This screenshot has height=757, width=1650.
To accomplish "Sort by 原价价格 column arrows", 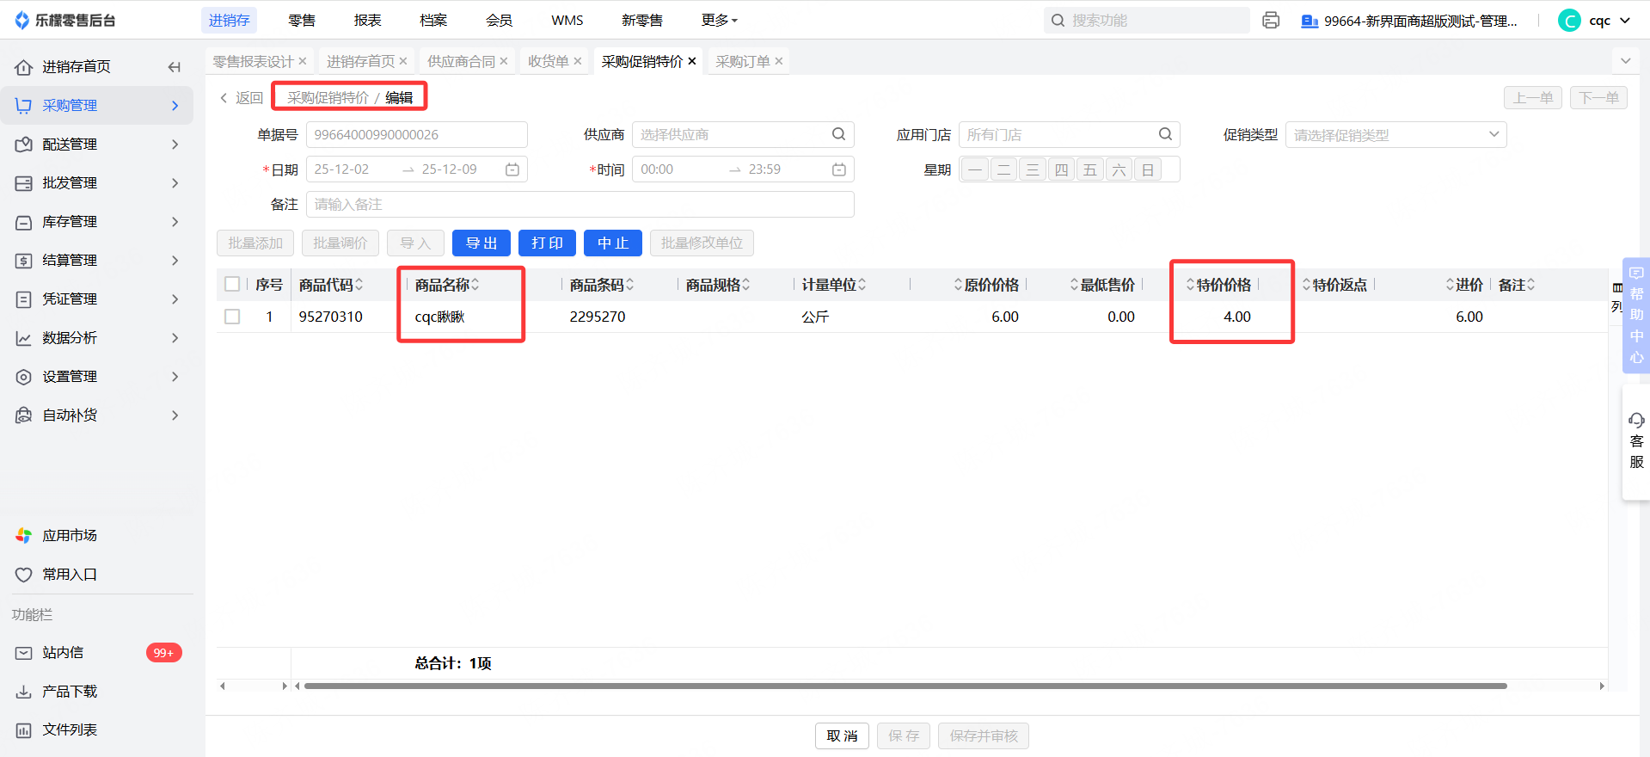I will (959, 285).
